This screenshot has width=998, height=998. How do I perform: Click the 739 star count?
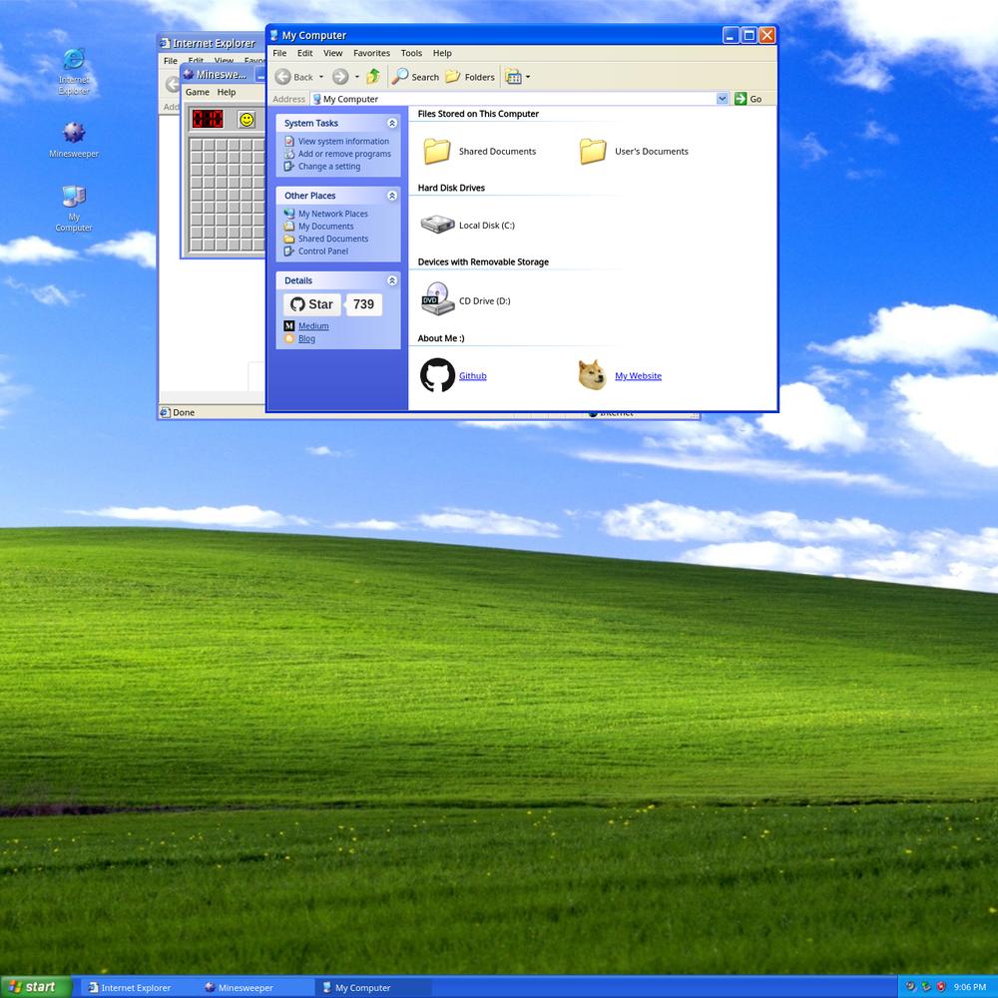coord(363,304)
